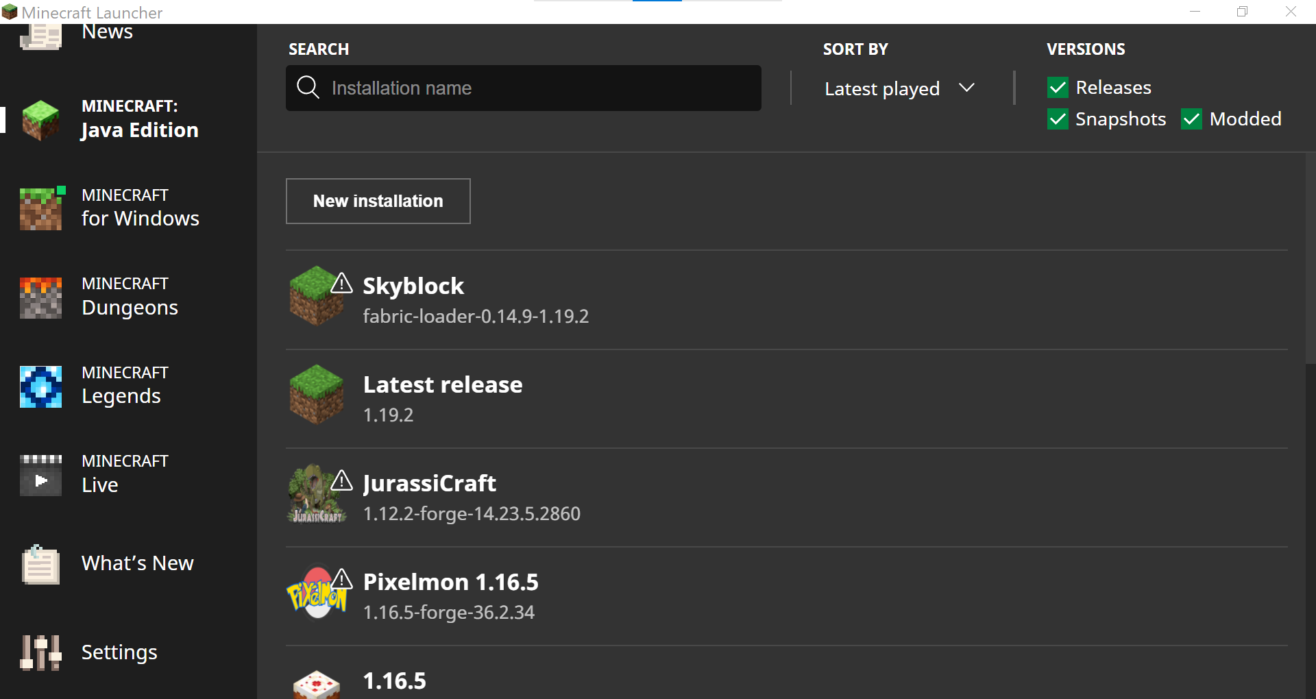Screen dimensions: 1316x699
Task: Click the Installation name search field
Action: point(524,88)
